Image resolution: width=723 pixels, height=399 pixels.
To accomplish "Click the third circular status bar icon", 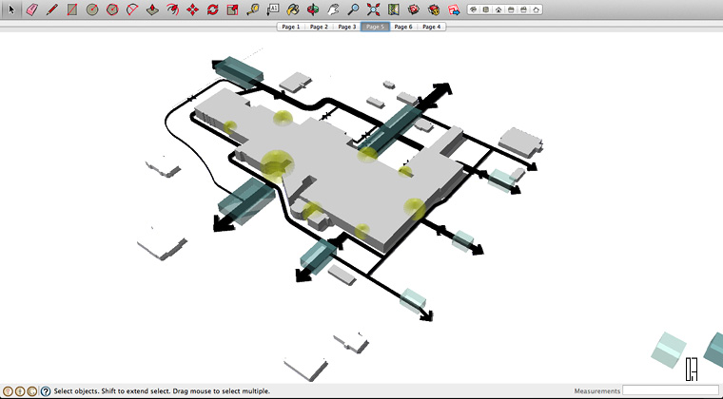I will pyautogui.click(x=31, y=391).
